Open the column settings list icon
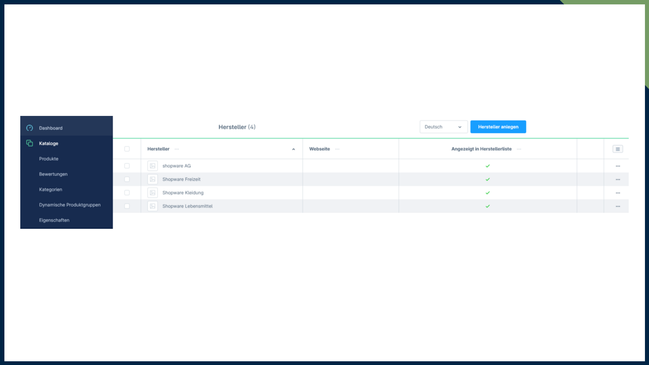The width and height of the screenshot is (649, 365). click(618, 149)
